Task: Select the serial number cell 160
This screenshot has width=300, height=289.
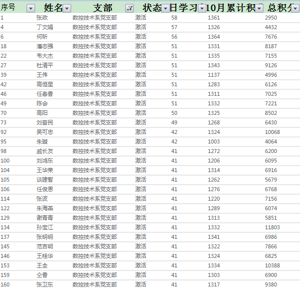Action: coord(5,284)
